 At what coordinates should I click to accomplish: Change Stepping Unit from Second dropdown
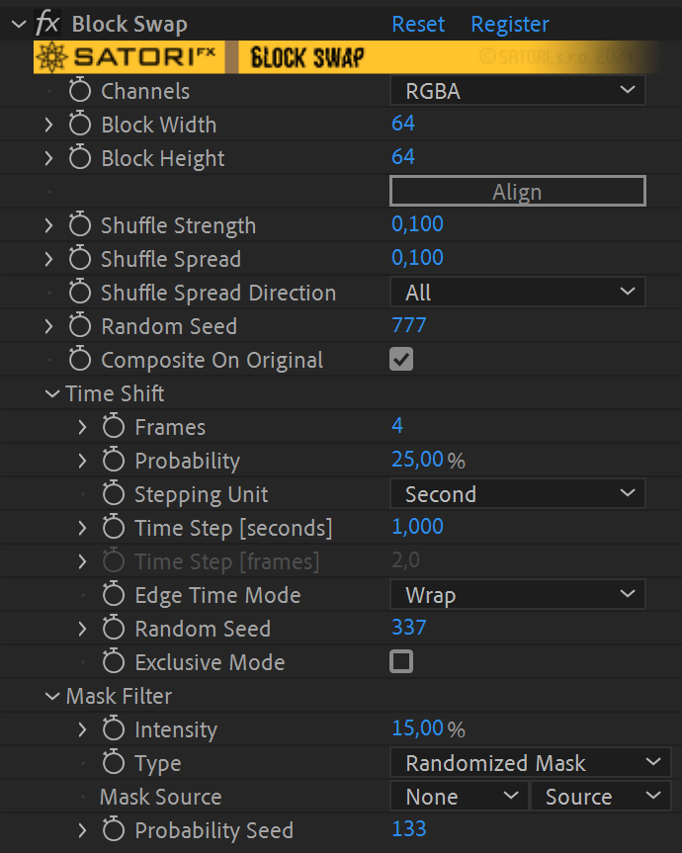pos(517,493)
